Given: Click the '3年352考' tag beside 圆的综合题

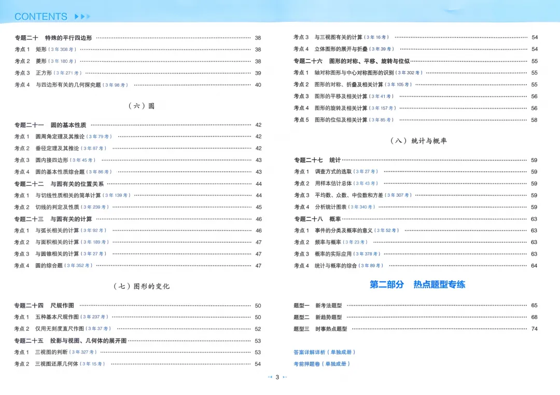Looking at the screenshot, I should (x=79, y=266).
